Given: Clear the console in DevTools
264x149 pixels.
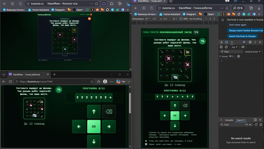Looking at the screenshot, I should 226,47.
